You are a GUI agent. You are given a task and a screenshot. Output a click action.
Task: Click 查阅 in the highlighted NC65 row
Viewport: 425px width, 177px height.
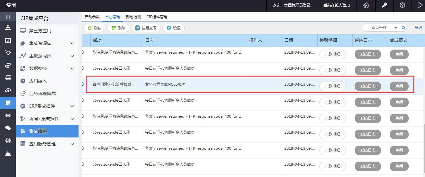399,86
